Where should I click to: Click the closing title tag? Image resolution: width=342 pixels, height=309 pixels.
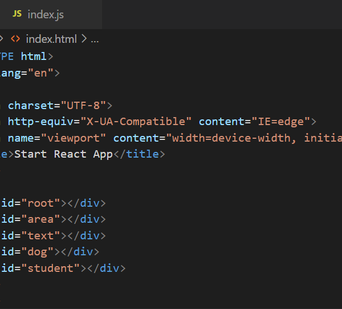click(142, 154)
